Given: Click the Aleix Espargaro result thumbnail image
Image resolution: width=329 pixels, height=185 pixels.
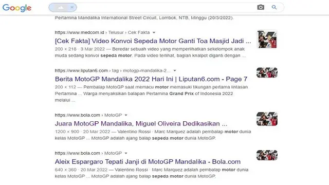Looking at the screenshot, I should (267, 155).
